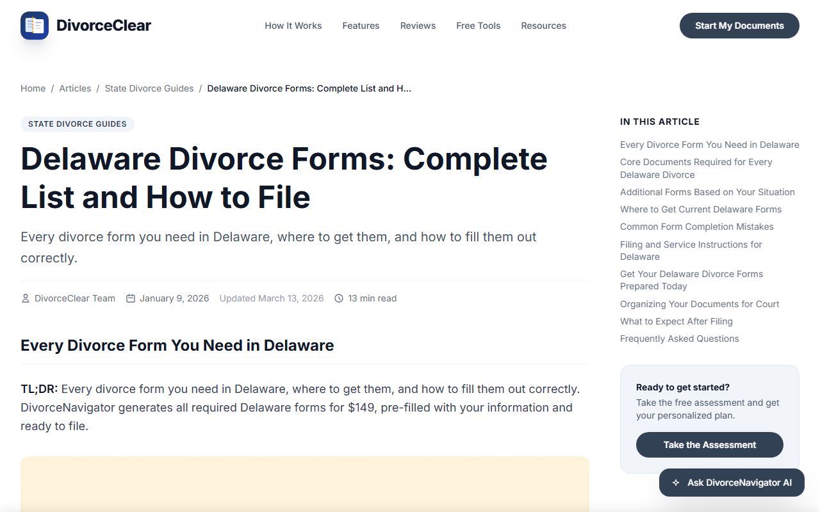Click the January 9, 2026 publish date
This screenshot has width=820, height=512.
point(174,298)
